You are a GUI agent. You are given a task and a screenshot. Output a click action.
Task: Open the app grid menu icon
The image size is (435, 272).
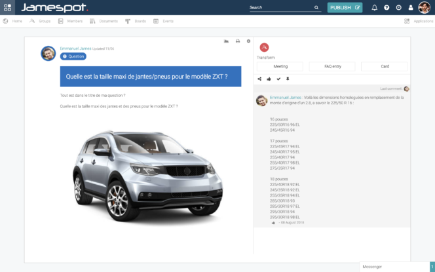point(7,7)
